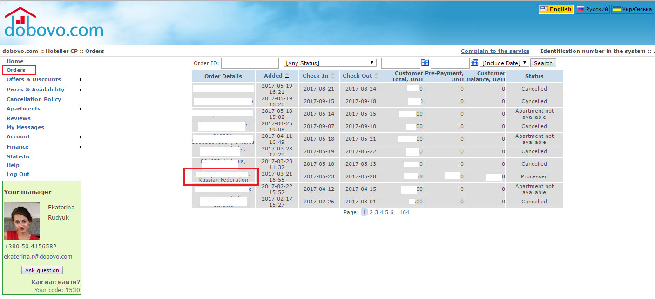Click check-in date 2017-08-21

(319, 89)
